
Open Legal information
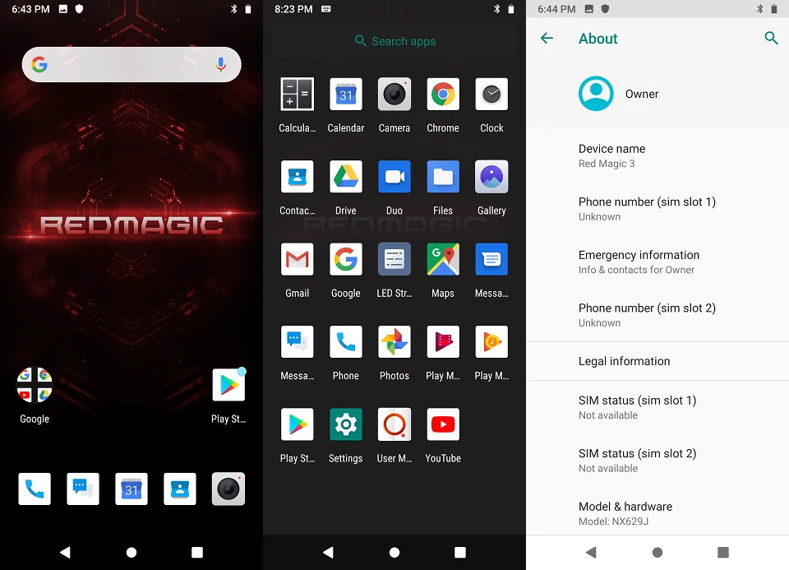pyautogui.click(x=657, y=361)
